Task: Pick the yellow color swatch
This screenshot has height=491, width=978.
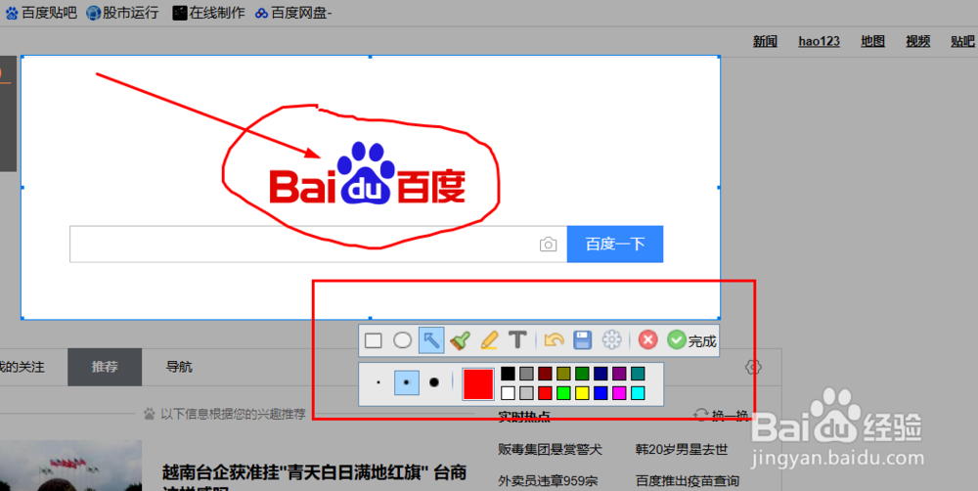Action: coord(582,393)
